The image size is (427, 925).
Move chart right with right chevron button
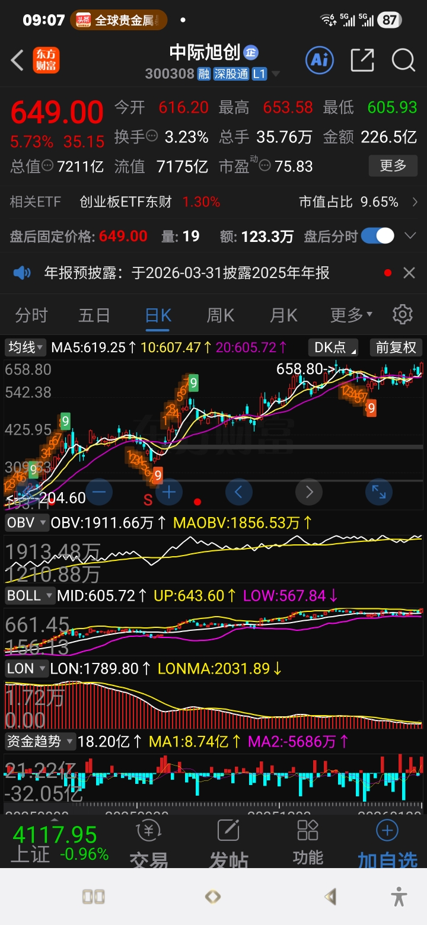309,492
